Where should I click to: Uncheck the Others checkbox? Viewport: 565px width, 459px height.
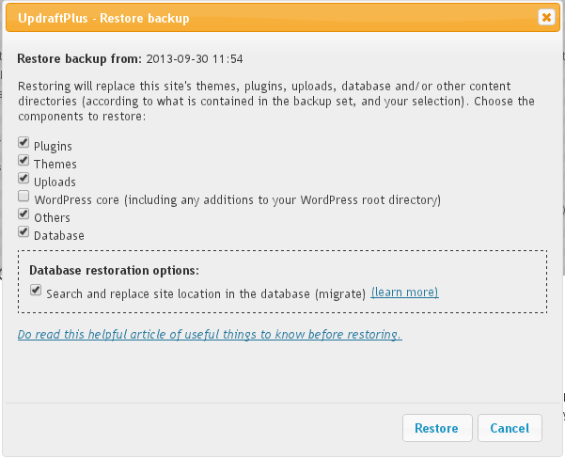click(x=24, y=214)
